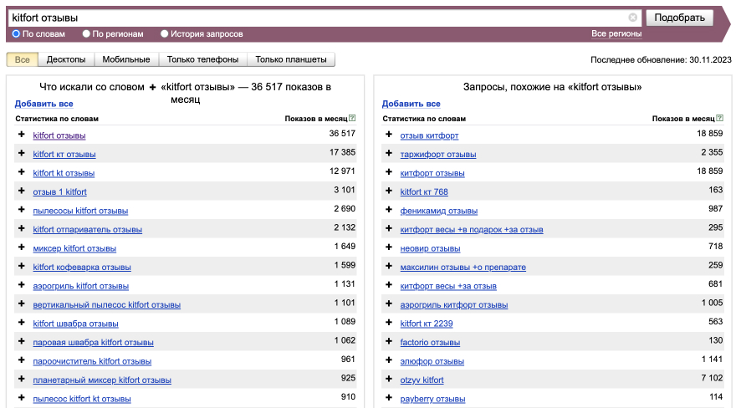Add 'kitfort кофеварка отзывы' using its plus icon
Image resolution: width=736 pixels, height=408 pixels.
click(x=21, y=266)
